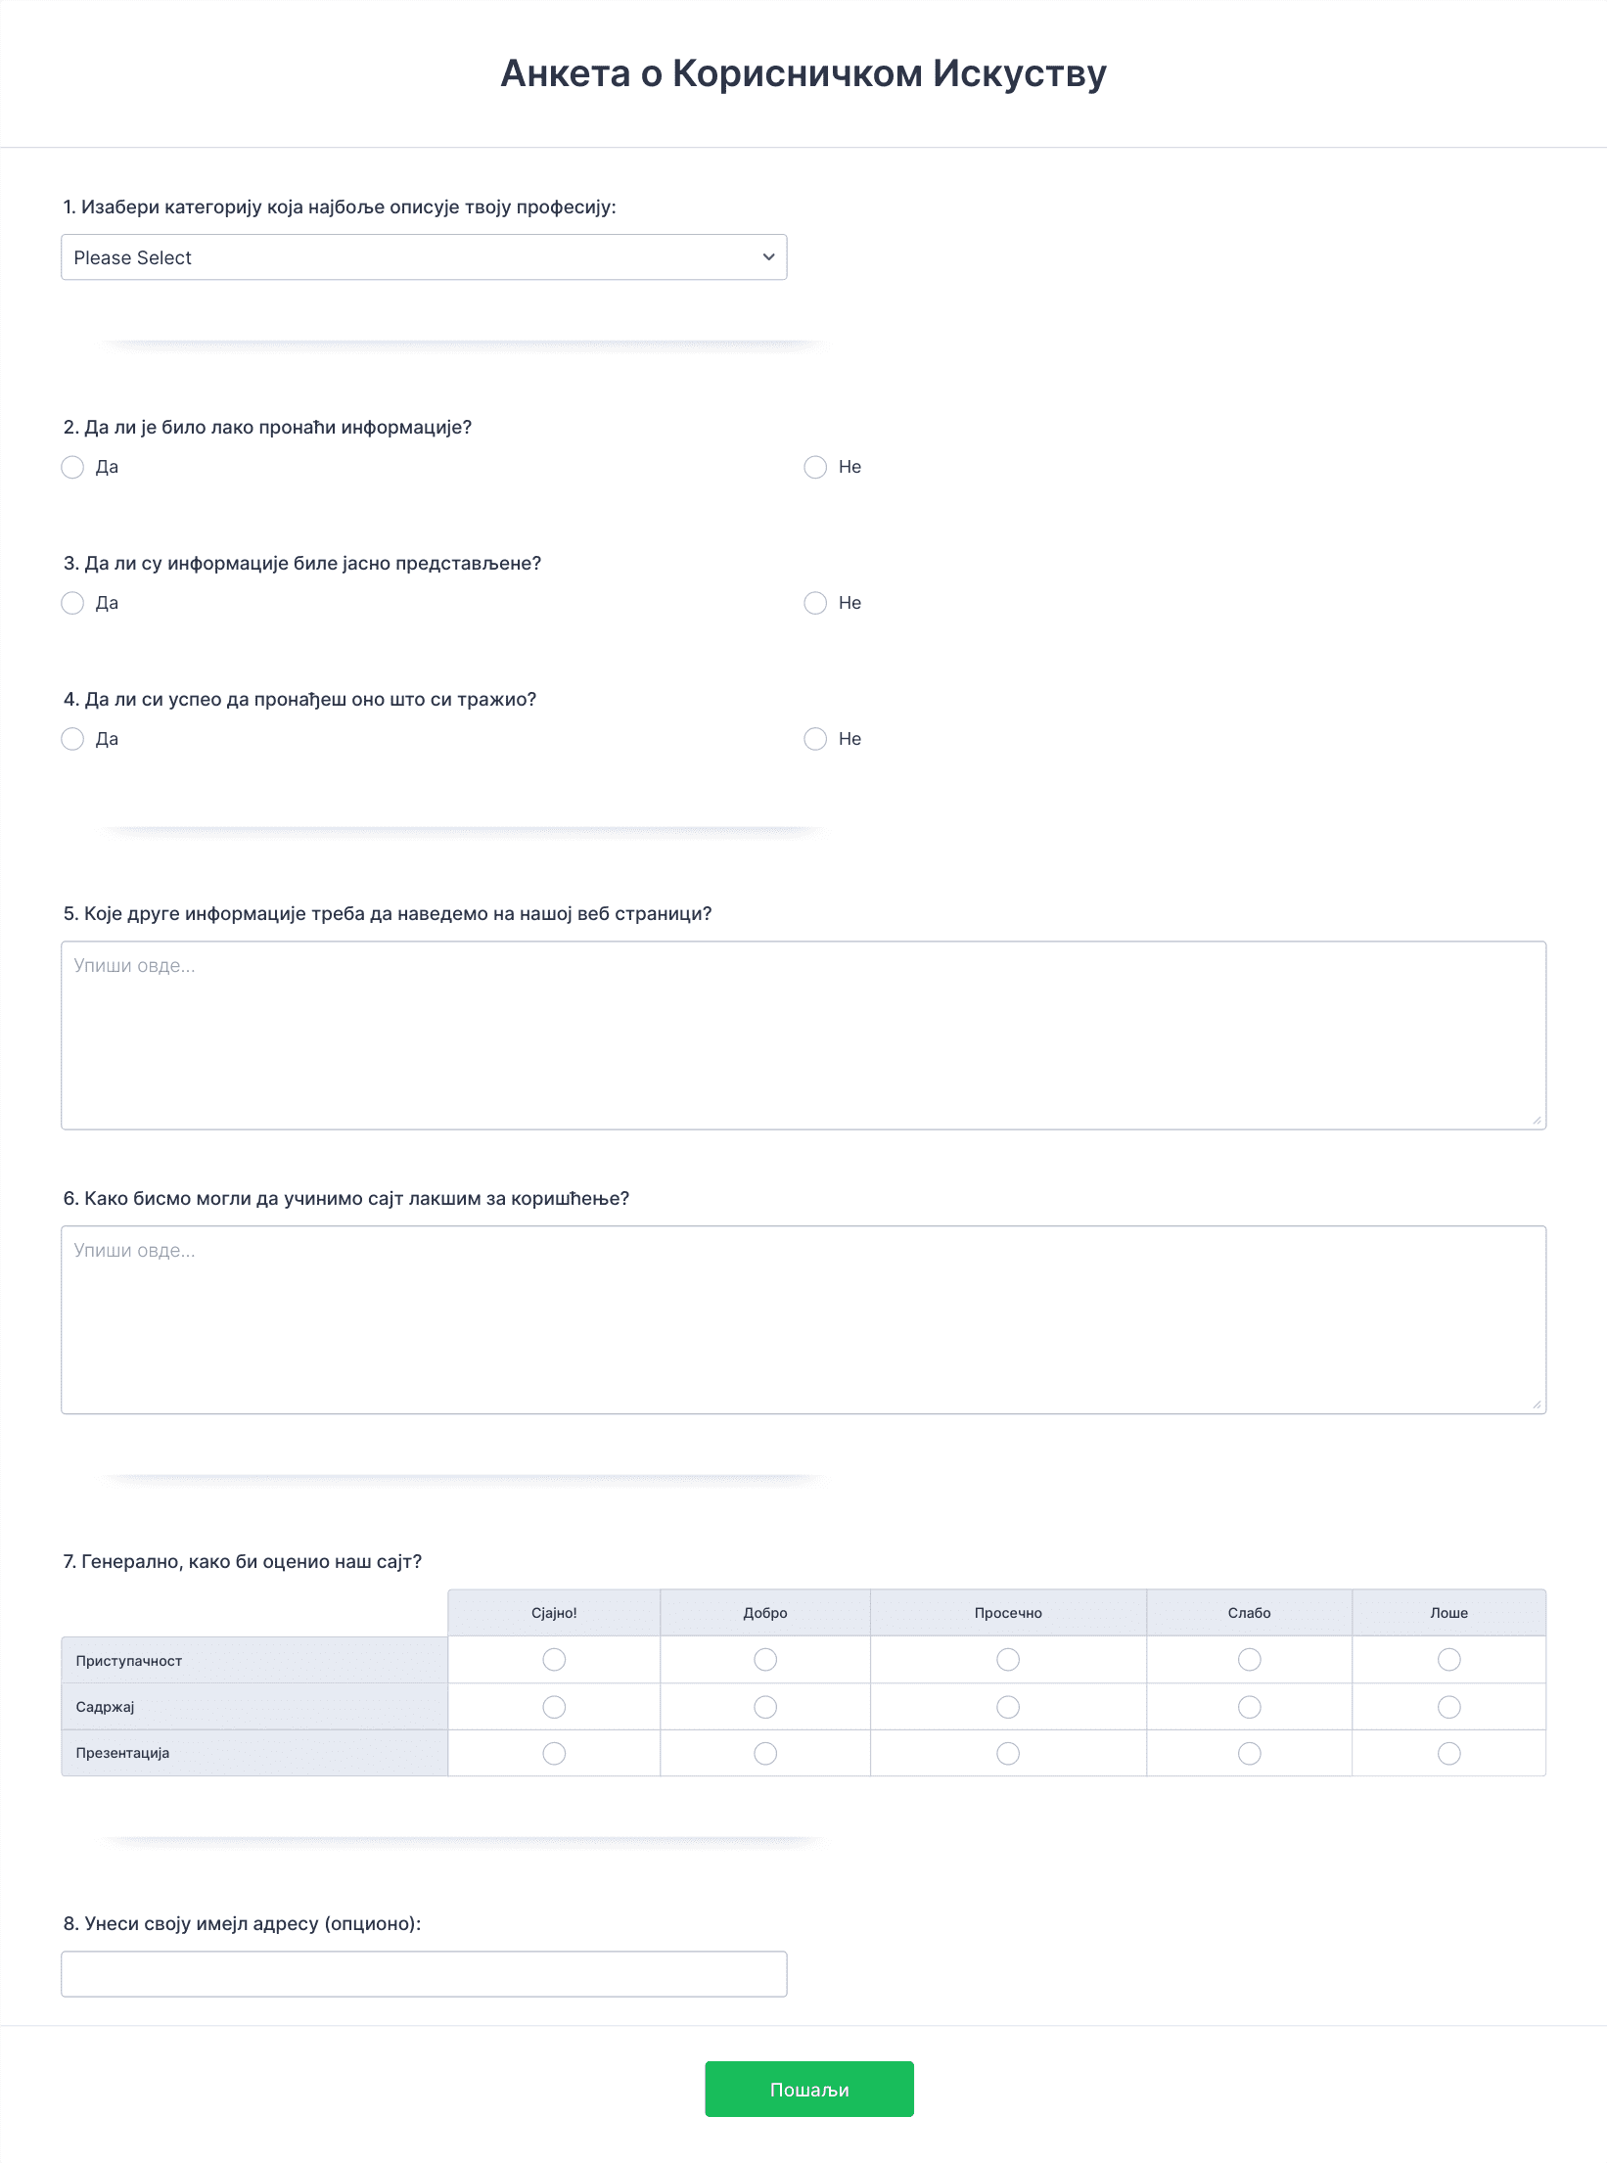
Task: Rate Садржај as Слабо
Action: point(1250,1707)
